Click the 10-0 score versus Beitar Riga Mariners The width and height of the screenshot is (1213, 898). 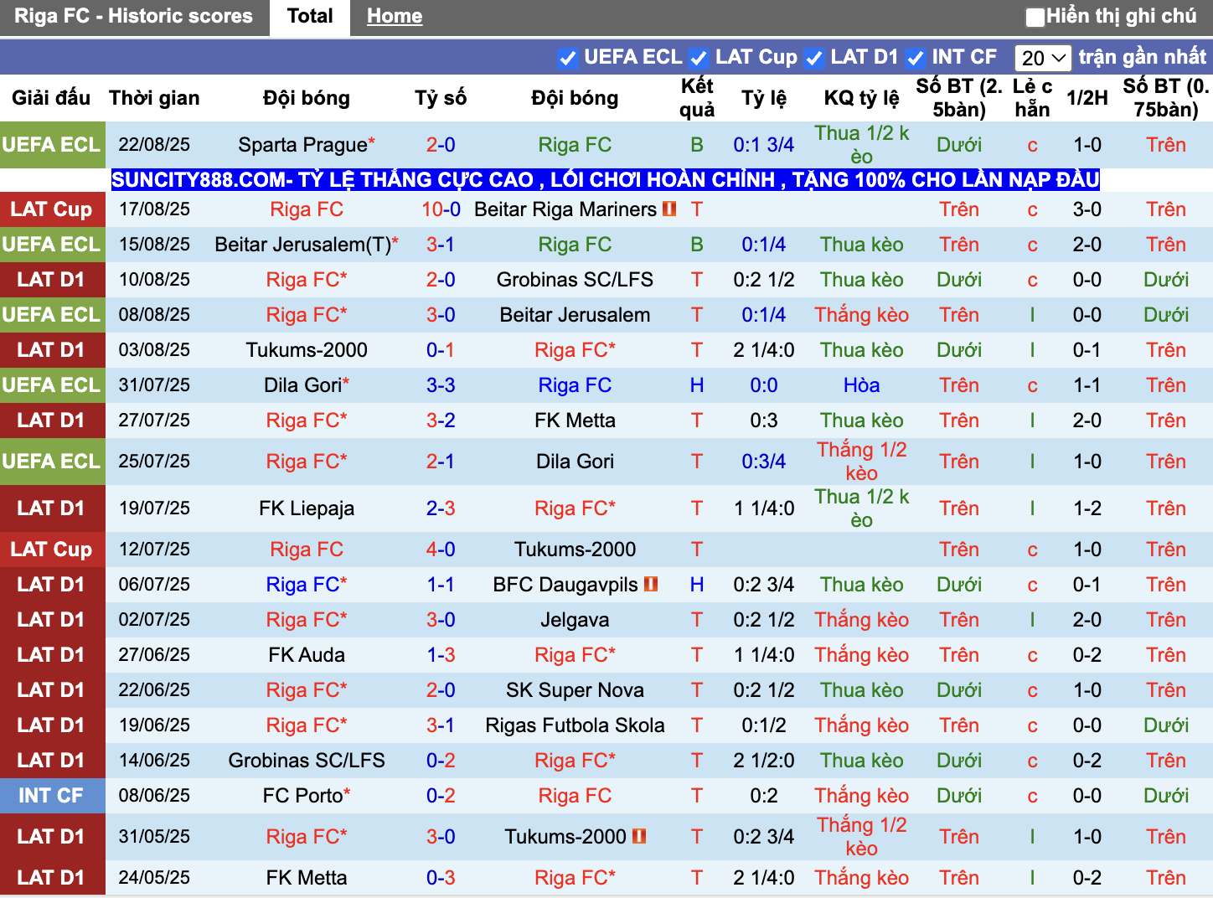click(441, 209)
